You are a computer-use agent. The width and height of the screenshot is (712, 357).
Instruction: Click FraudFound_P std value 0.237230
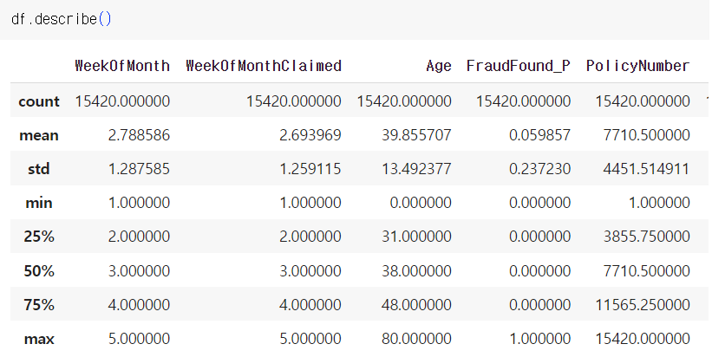pyautogui.click(x=539, y=169)
